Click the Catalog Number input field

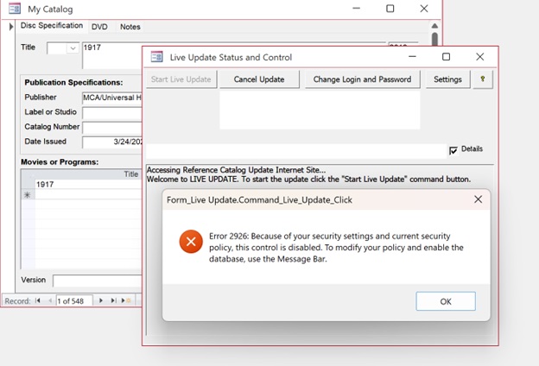(x=112, y=127)
